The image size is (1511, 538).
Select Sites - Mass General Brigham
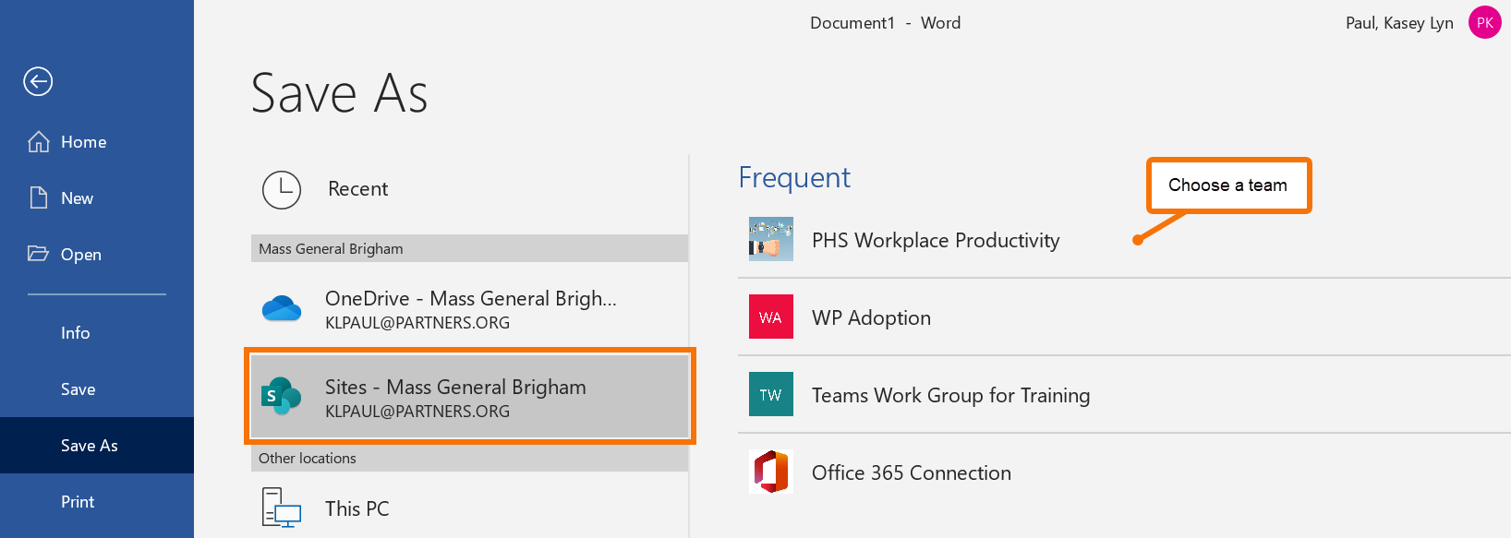tap(469, 397)
